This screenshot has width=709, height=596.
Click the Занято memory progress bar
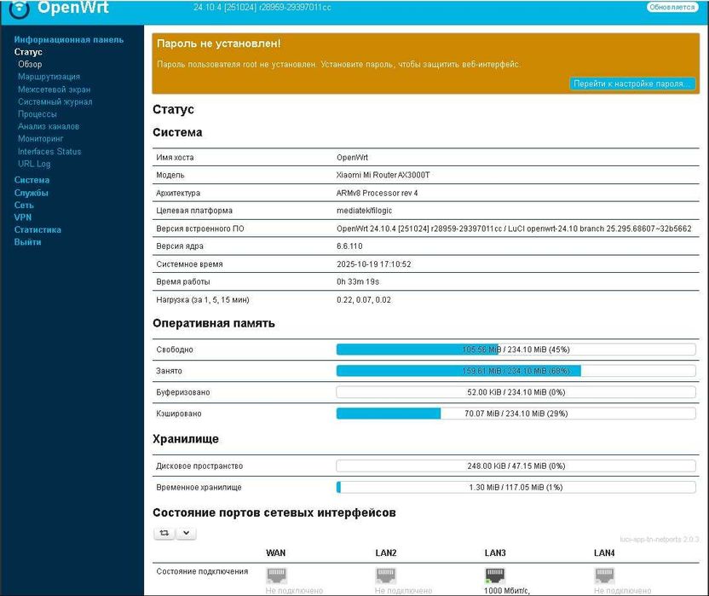[x=516, y=371]
